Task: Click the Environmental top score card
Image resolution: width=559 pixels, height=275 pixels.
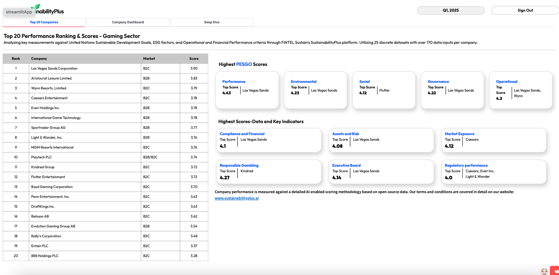Action: coord(315,90)
